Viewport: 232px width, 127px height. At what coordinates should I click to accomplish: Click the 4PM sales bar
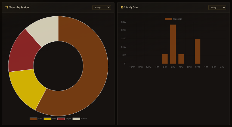[x=181, y=59]
